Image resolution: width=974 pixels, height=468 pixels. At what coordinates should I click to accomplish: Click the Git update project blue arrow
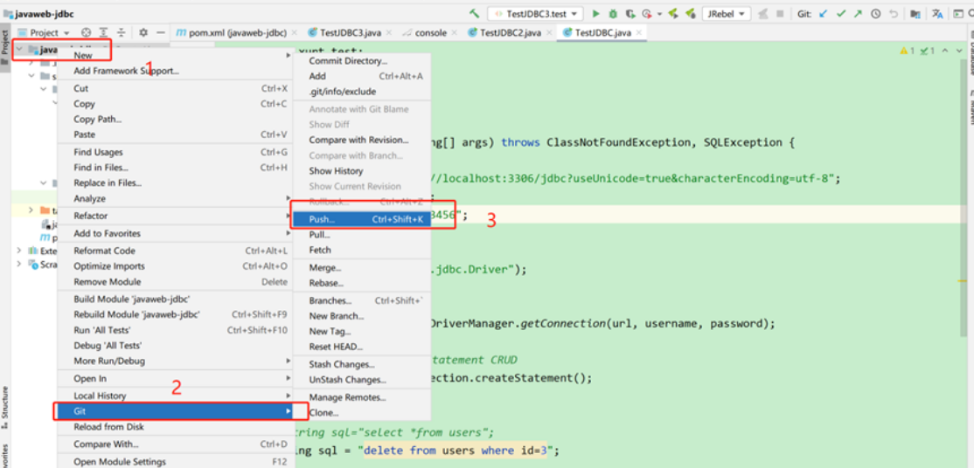[x=824, y=13]
